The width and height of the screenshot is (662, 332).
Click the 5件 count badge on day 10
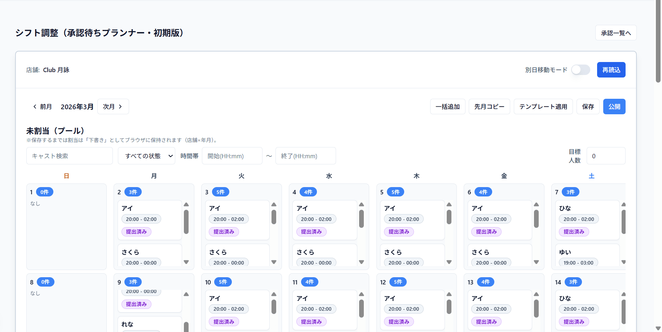tap(223, 282)
